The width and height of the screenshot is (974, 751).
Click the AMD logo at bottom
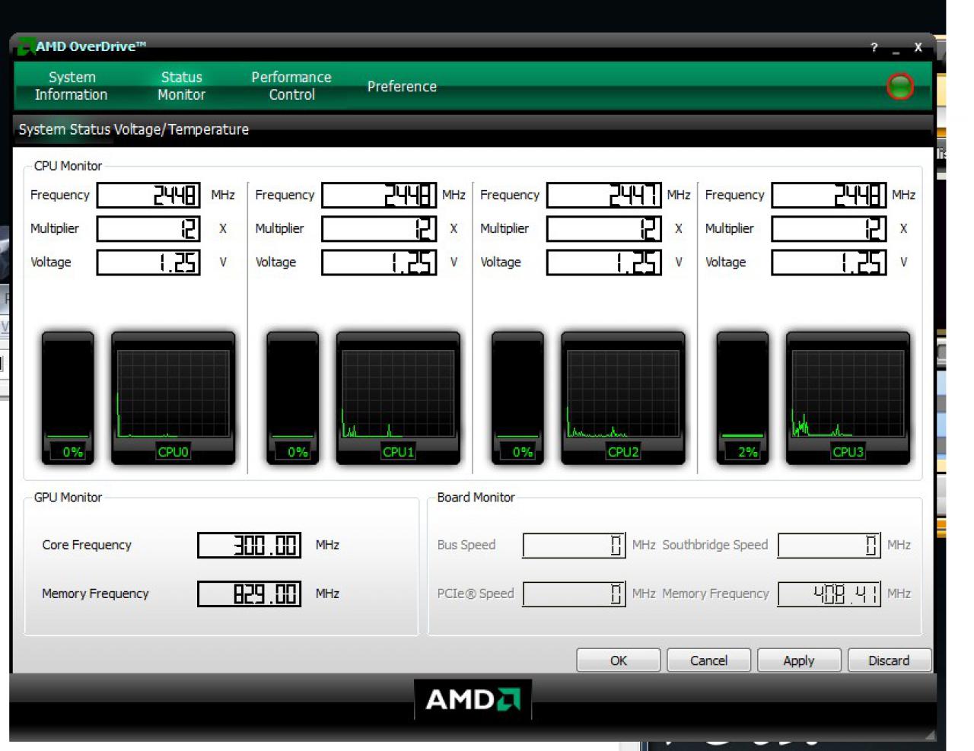tap(473, 699)
